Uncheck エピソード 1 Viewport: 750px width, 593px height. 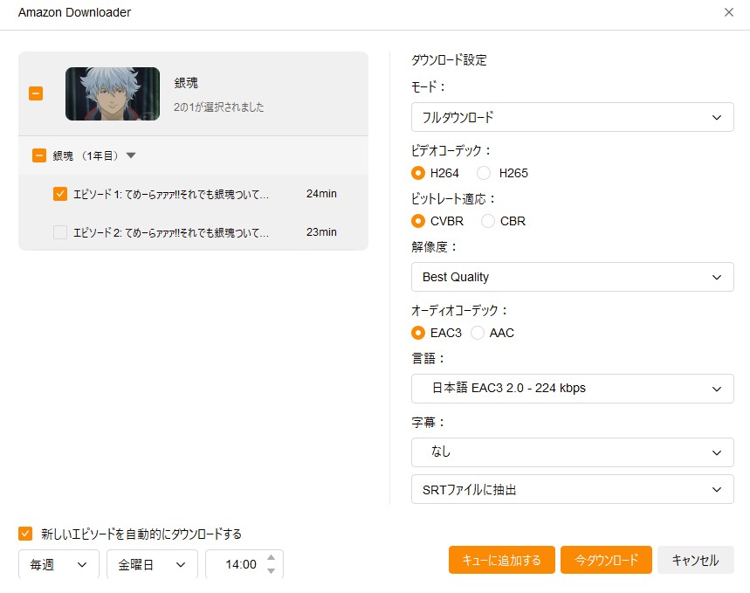click(59, 193)
